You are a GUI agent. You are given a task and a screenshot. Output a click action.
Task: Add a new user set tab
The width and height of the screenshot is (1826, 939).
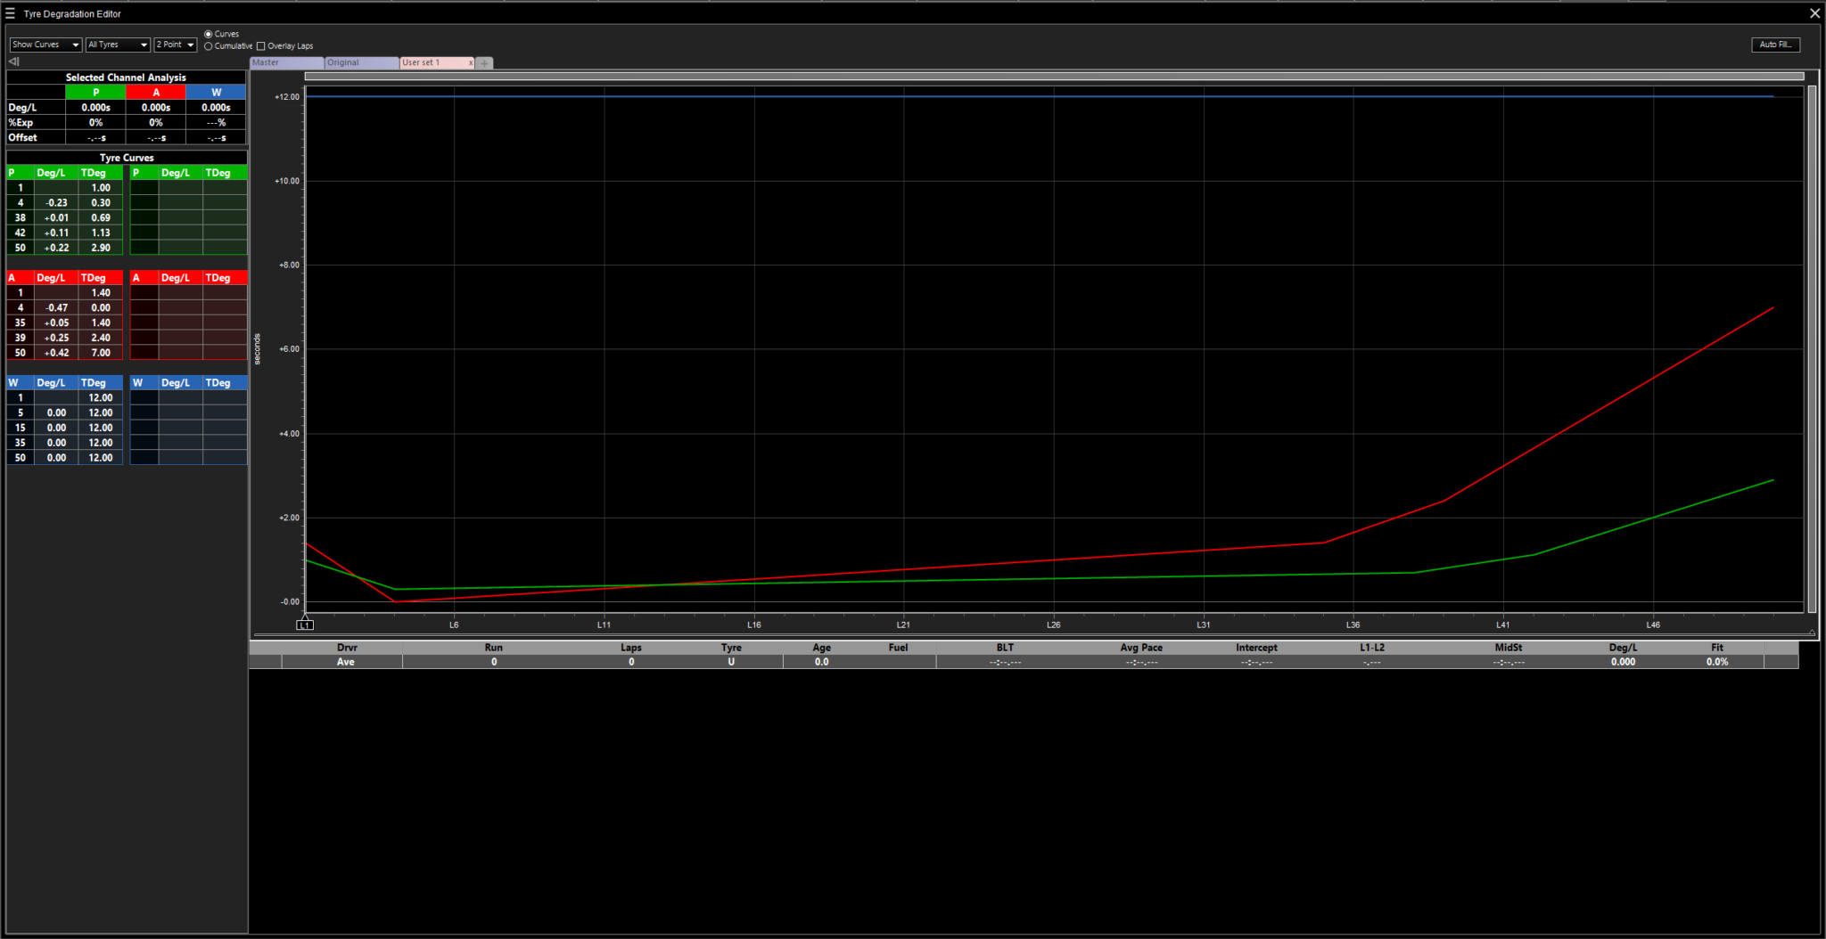[x=484, y=63]
